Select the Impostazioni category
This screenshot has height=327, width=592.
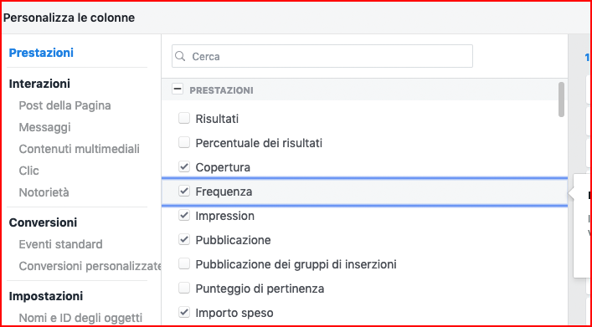[46, 296]
